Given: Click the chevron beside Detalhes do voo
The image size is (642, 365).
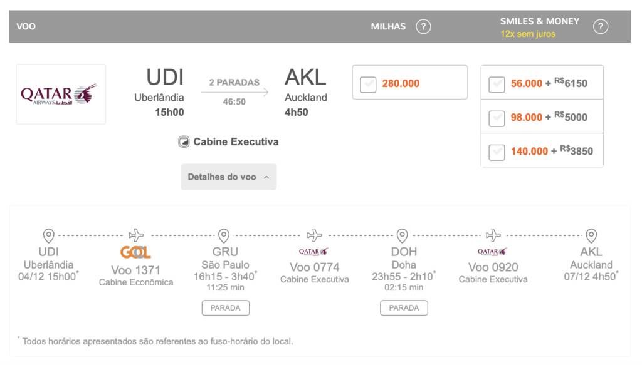Looking at the screenshot, I should coord(266,177).
